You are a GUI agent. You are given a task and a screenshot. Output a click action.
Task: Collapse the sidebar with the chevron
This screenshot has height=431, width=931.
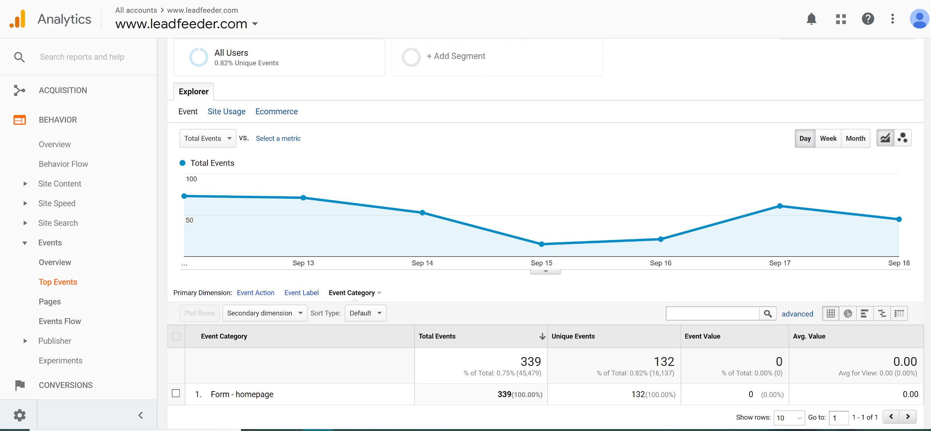point(140,415)
